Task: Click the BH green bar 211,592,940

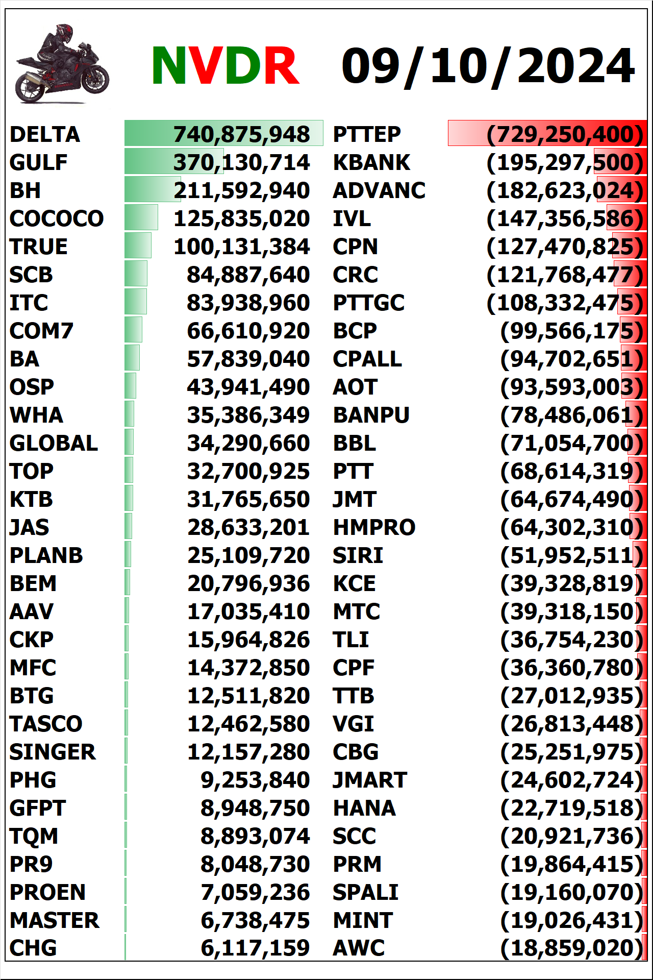Action: 153,189
